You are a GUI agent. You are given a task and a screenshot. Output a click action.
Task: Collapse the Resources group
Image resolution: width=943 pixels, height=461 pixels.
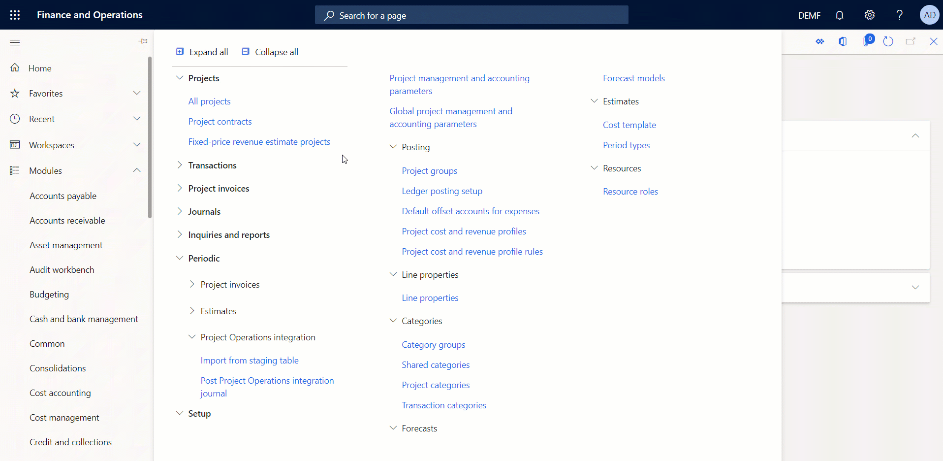595,168
